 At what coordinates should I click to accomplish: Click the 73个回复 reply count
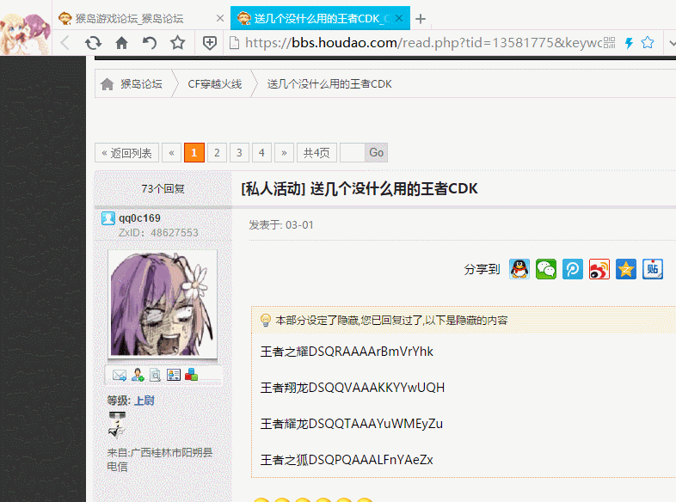[163, 189]
